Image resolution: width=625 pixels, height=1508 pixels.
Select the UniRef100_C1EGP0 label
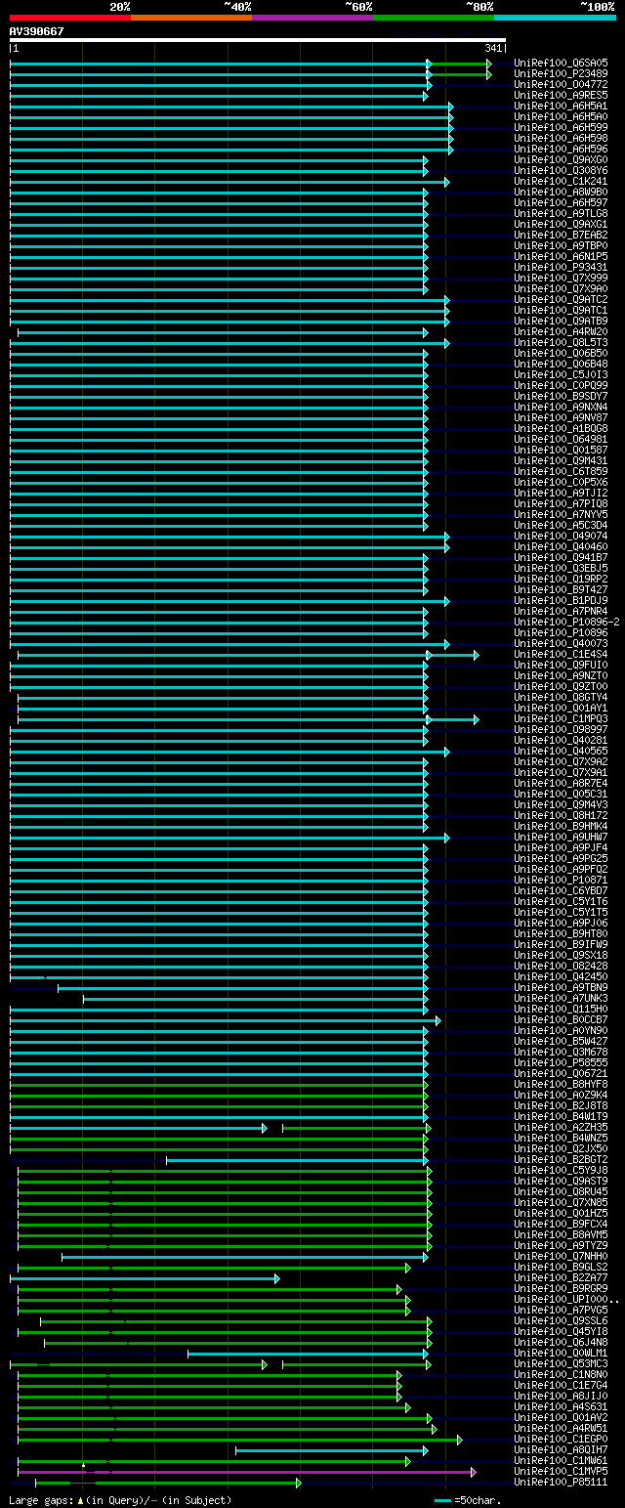[x=561, y=1439]
